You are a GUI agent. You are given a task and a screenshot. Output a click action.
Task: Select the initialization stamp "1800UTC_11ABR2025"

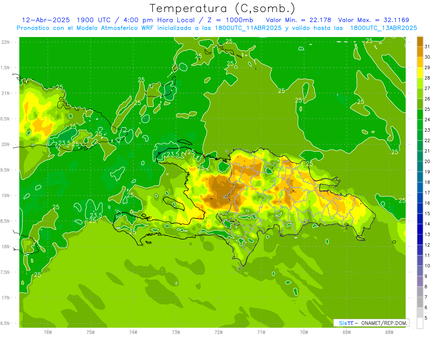[248, 28]
